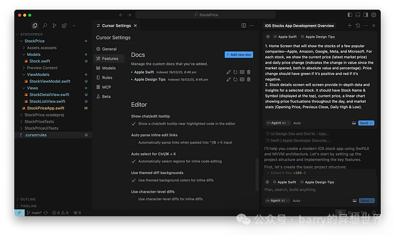This screenshot has height=235, width=395.
Task: Toggle 'Use themed background colors for inline diffs'
Action: point(134,180)
